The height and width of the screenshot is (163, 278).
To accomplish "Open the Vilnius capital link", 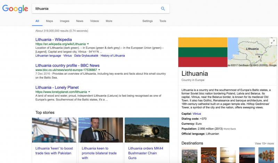I will (x=197, y=114).
